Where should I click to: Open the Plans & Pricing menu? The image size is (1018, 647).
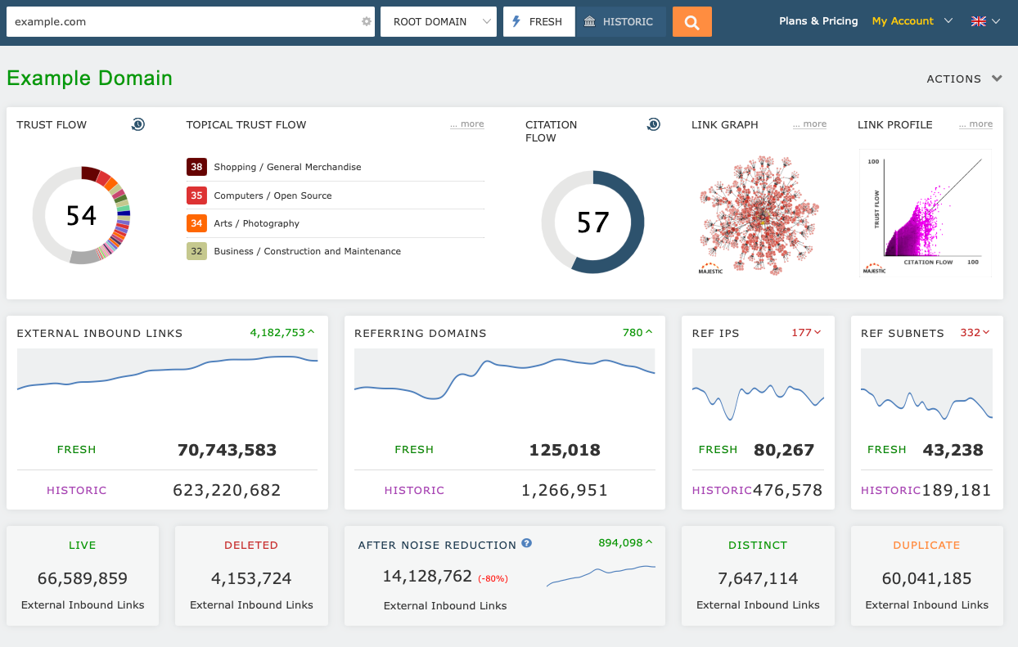(818, 20)
